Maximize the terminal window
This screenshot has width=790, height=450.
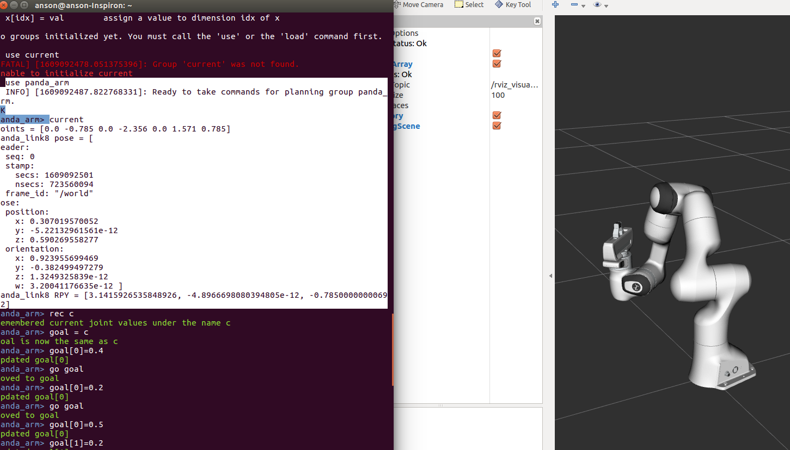pyautogui.click(x=23, y=5)
